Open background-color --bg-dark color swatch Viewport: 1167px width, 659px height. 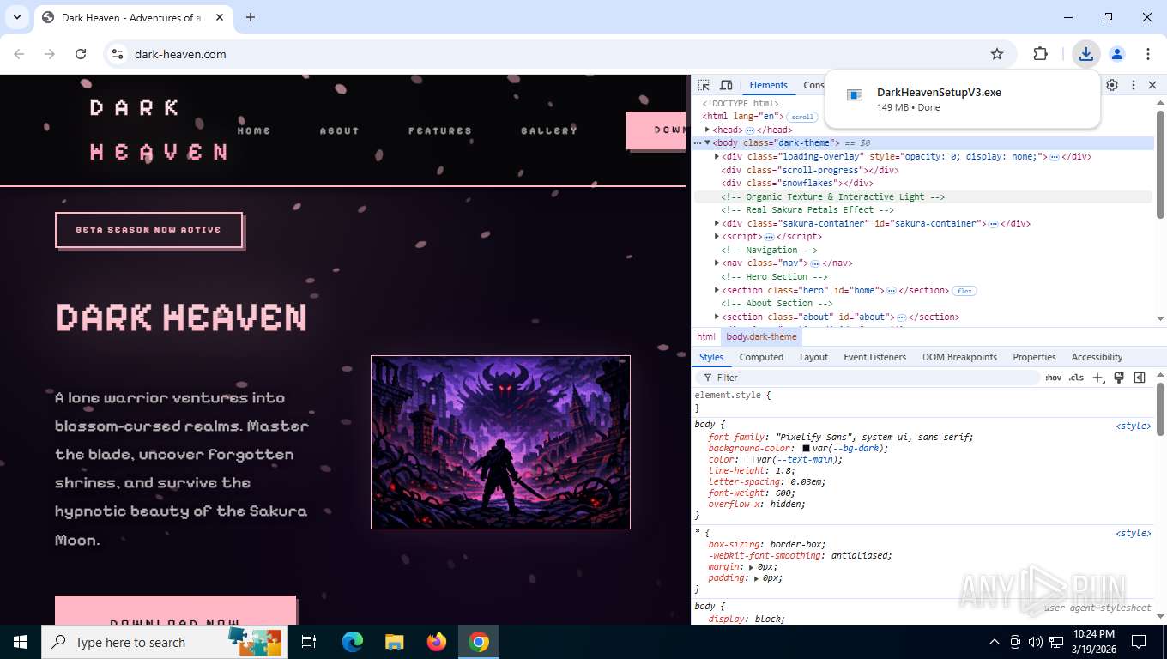point(806,449)
